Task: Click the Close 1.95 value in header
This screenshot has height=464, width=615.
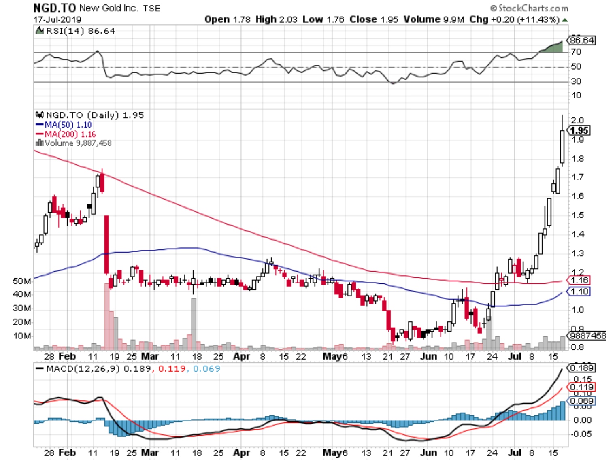Action: click(x=374, y=19)
